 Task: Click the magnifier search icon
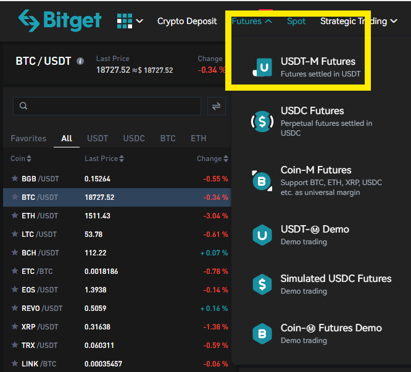[23, 106]
